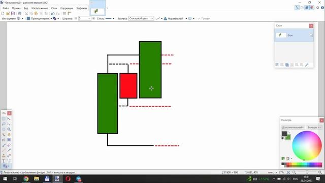Select the Move Selected Pixels tool
Image resolution: width=325 pixels, height=183 pixels.
click(x=9, y=118)
